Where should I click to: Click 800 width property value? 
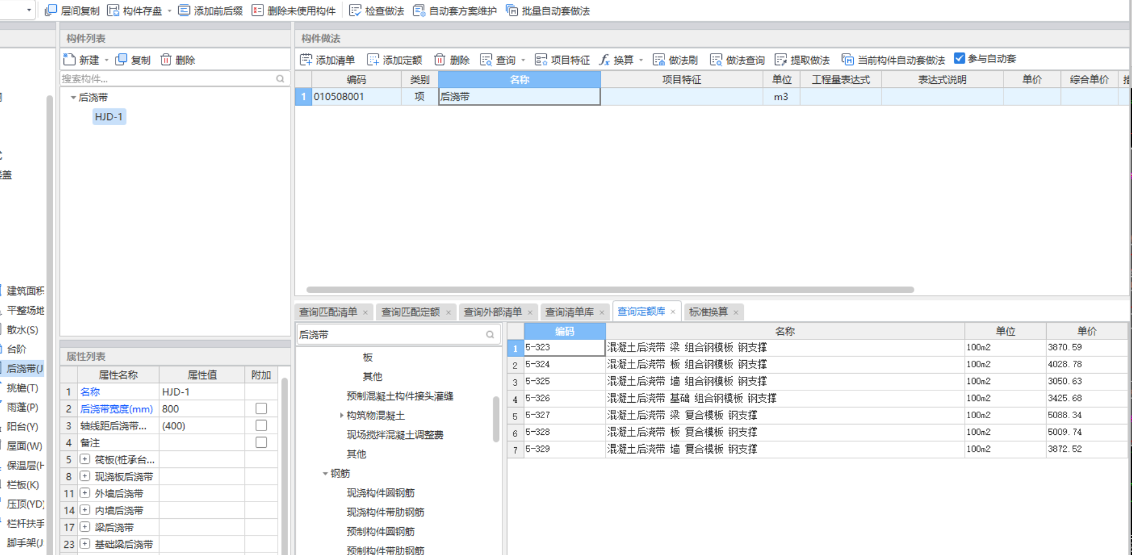point(201,409)
